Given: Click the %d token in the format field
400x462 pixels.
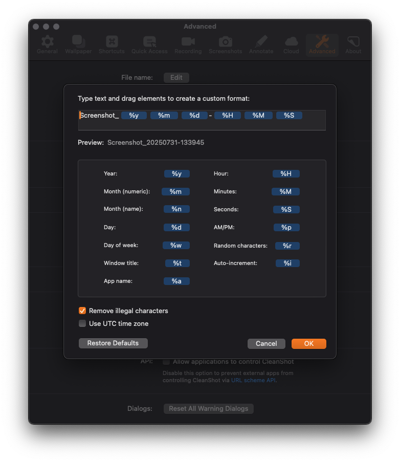Looking at the screenshot, I should point(194,116).
